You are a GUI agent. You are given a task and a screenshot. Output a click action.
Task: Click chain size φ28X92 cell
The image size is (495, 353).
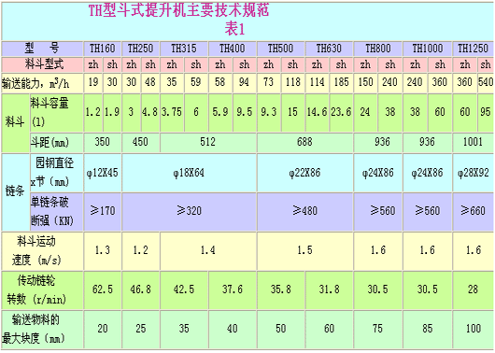473,173
